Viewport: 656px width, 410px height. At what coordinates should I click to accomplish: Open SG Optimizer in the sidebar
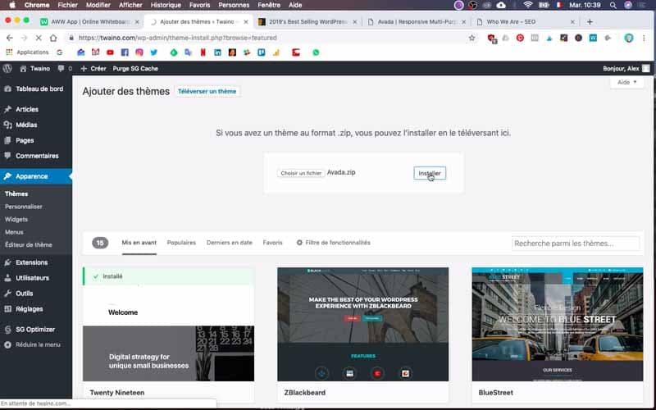tap(36, 330)
